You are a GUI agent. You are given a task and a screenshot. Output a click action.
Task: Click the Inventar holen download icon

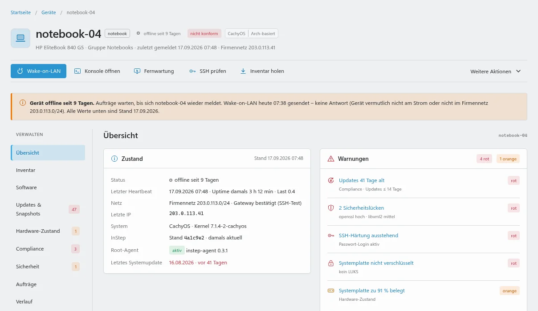(x=243, y=71)
